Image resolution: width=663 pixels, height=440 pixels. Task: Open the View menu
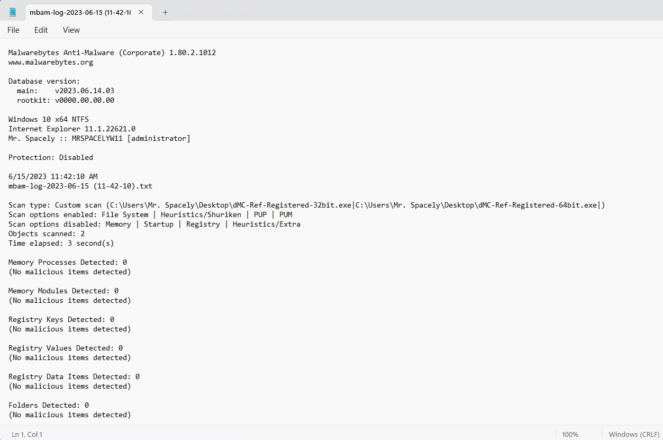pyautogui.click(x=71, y=30)
